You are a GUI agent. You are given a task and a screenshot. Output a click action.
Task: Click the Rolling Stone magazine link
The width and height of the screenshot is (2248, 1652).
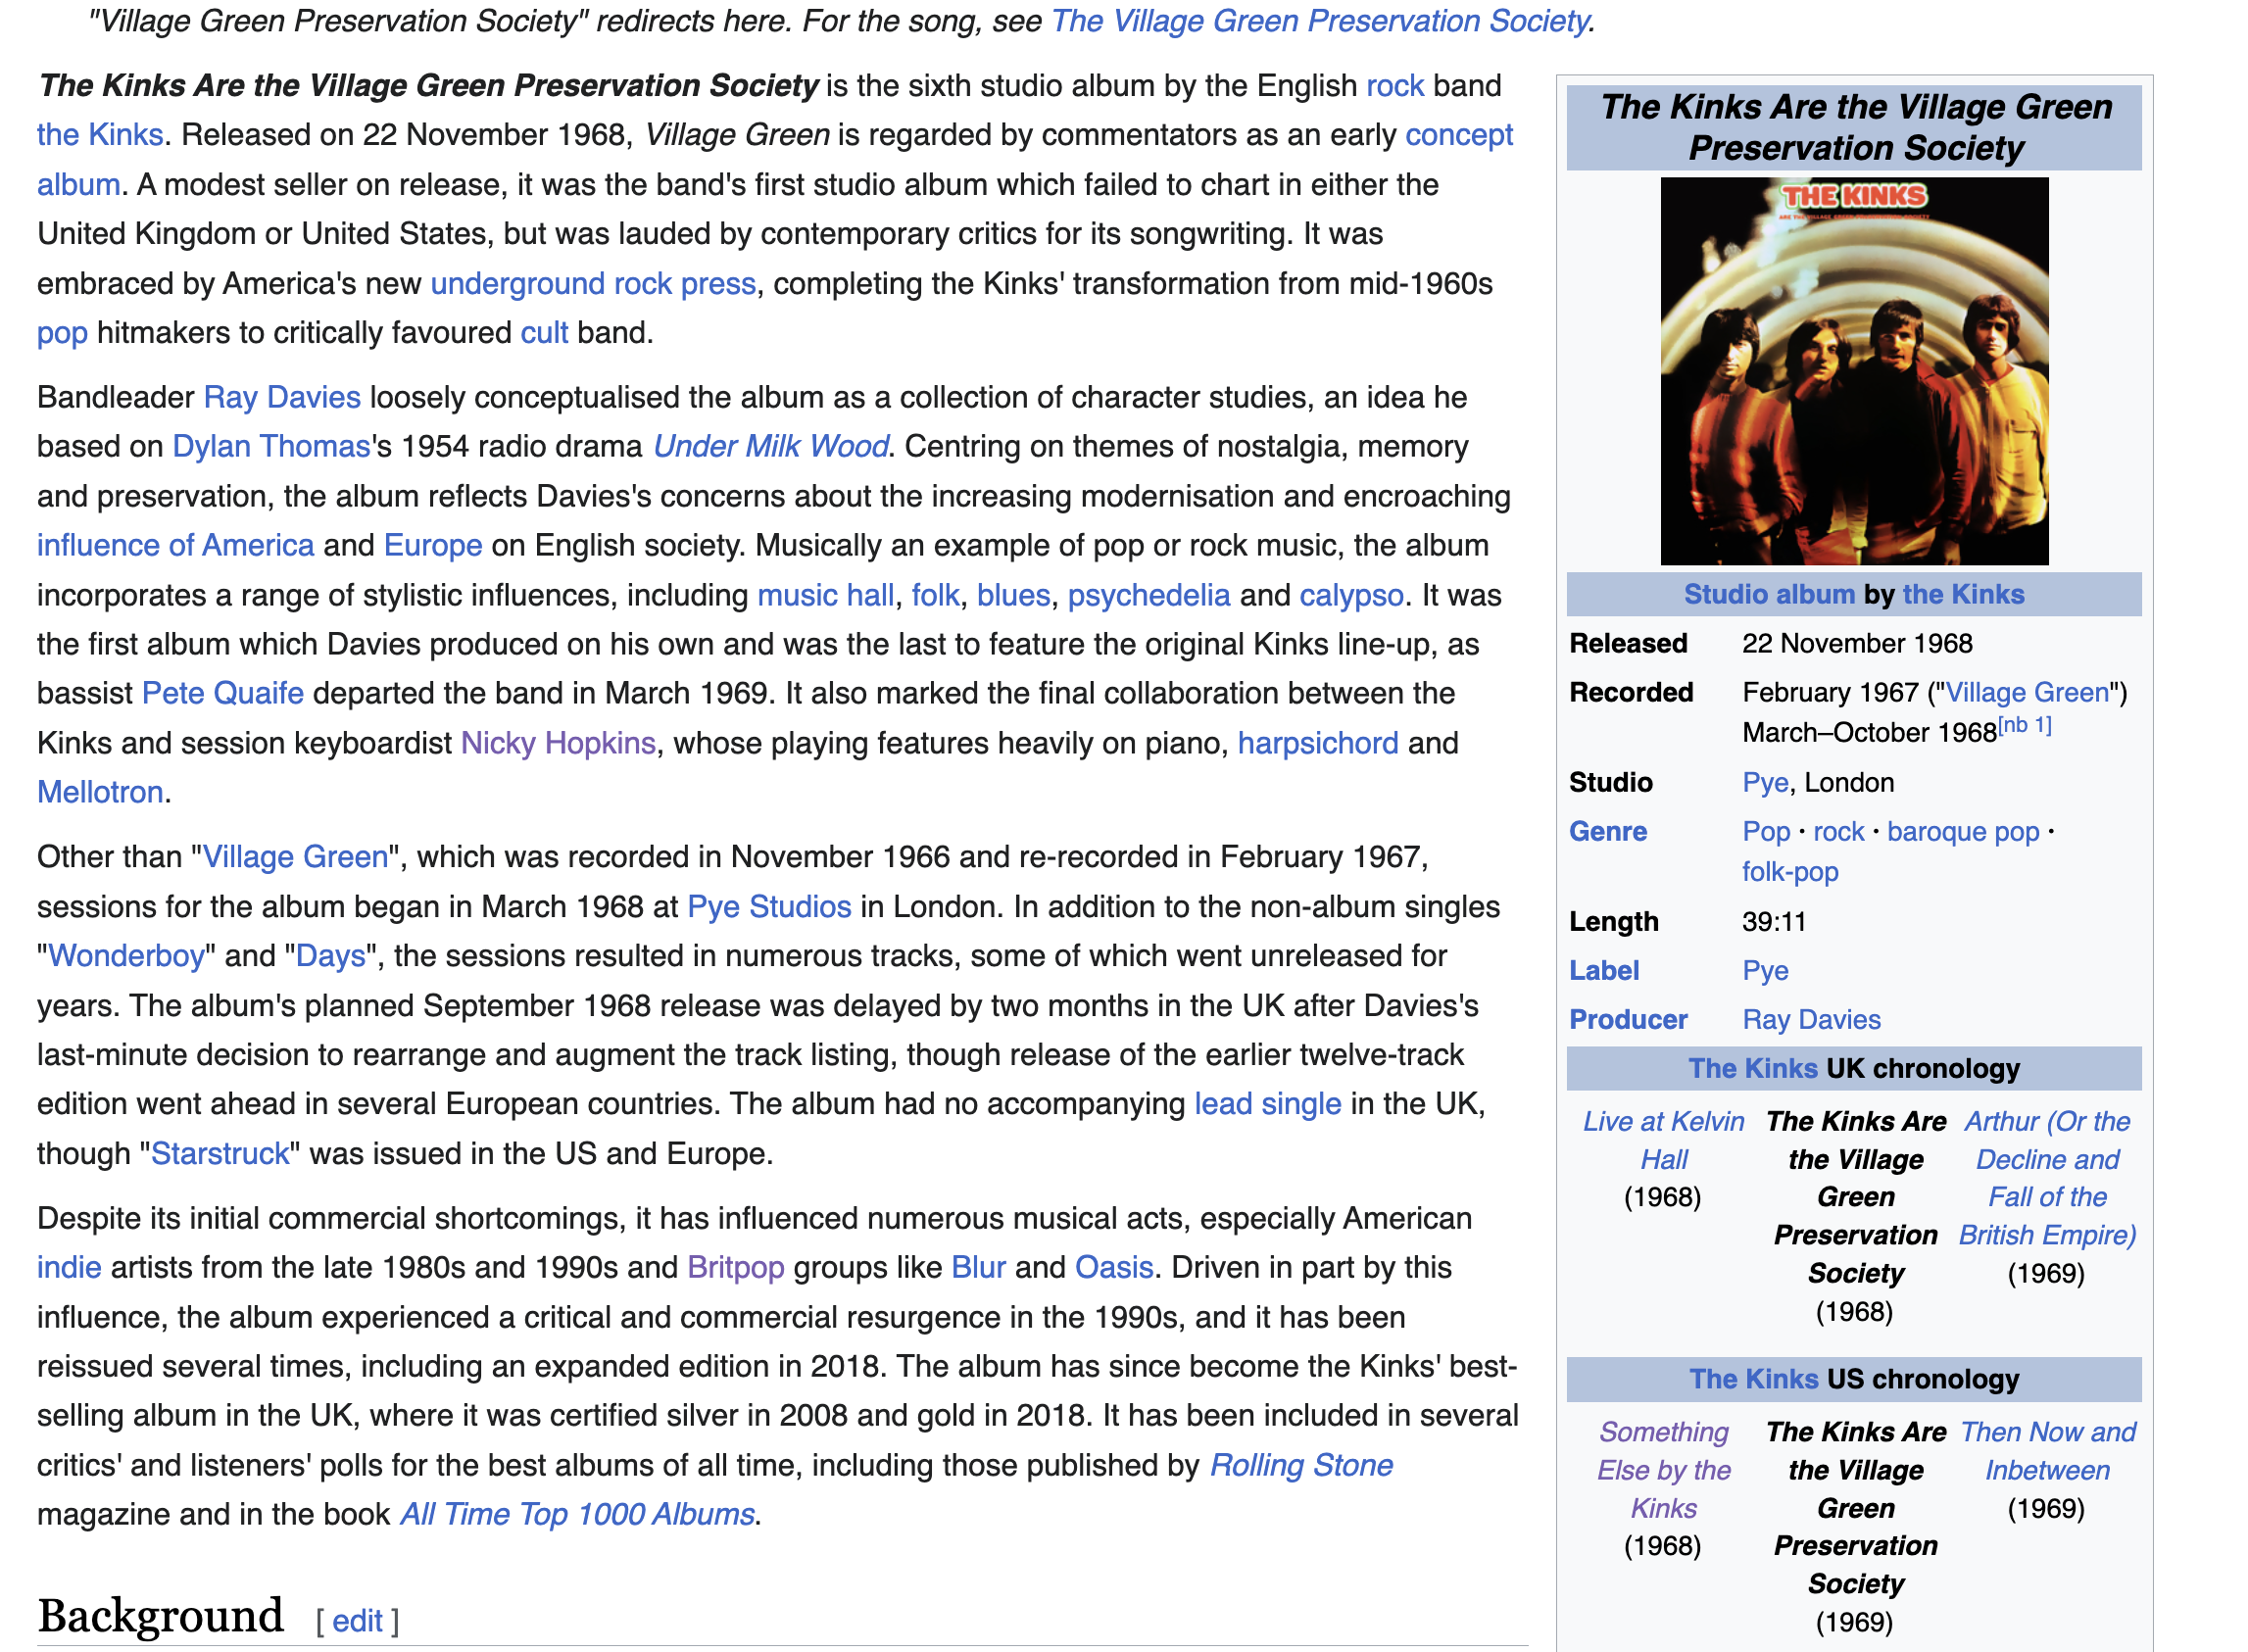coord(1300,1465)
